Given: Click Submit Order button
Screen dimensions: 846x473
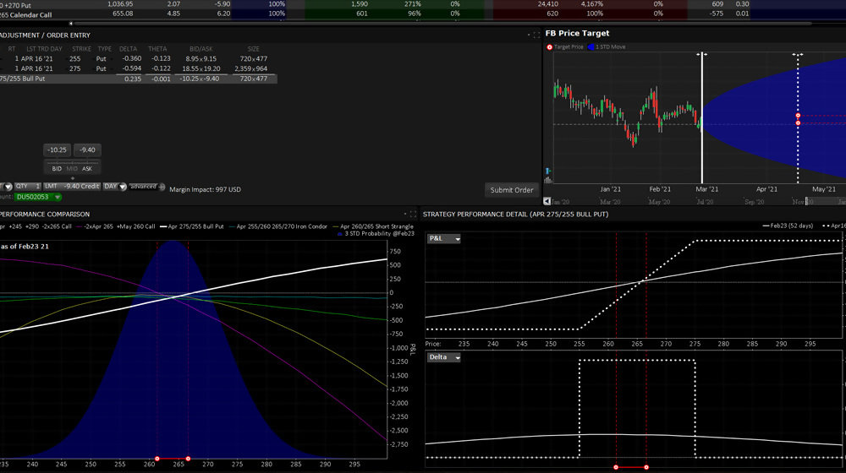Looking at the screenshot, I should (x=512, y=190).
